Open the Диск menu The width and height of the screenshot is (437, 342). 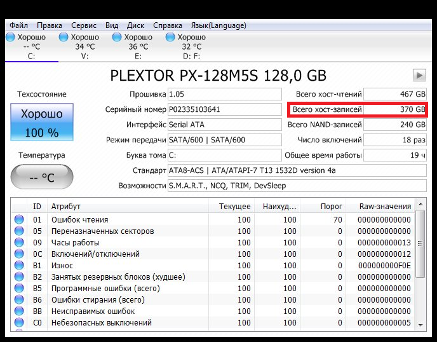[135, 25]
